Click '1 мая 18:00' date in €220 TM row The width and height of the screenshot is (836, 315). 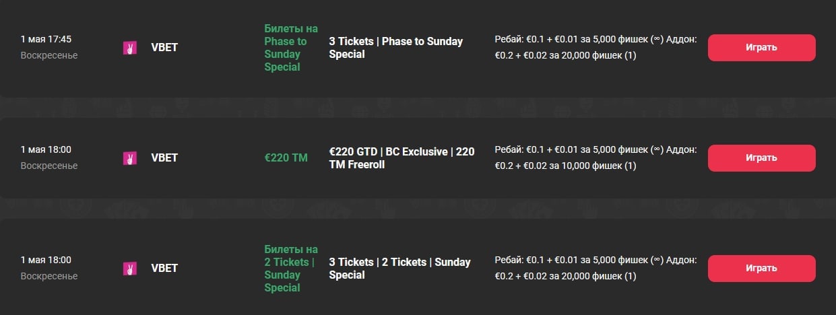[x=46, y=150]
